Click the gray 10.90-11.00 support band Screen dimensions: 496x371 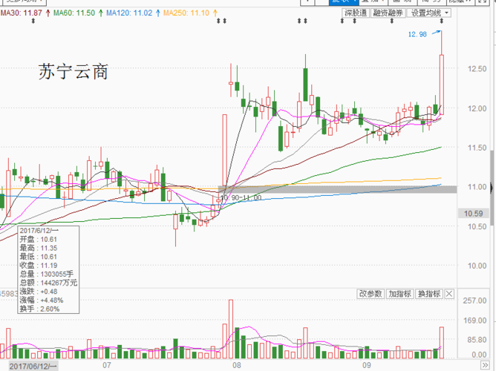[338, 190]
